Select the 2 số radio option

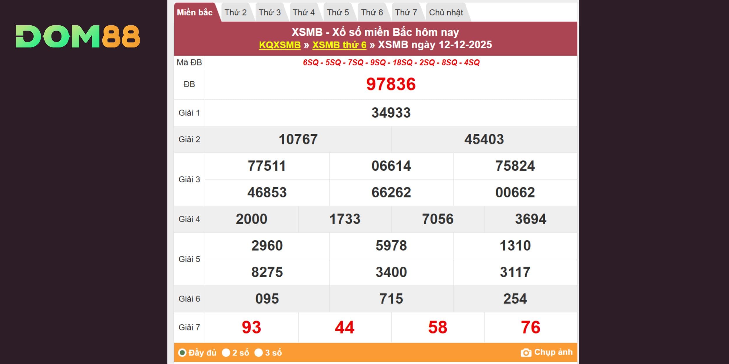tap(226, 353)
